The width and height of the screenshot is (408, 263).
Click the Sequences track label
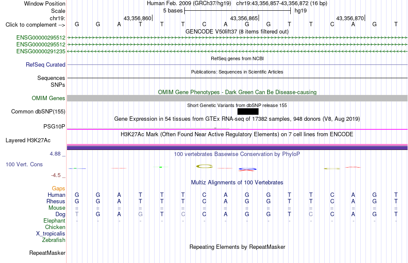click(51, 78)
